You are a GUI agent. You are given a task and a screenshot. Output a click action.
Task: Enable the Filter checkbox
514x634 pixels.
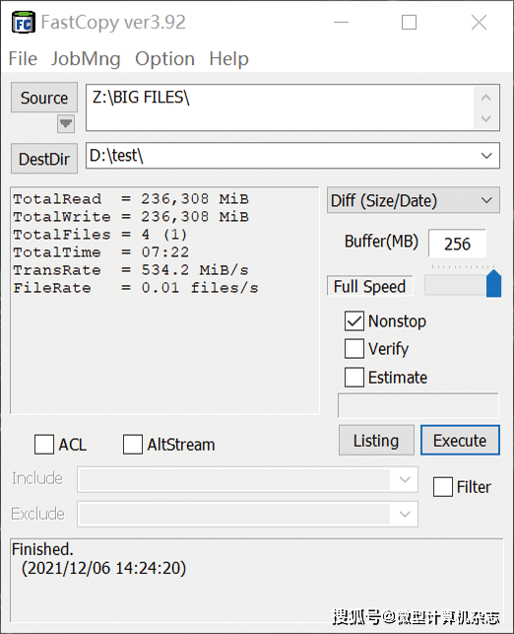point(442,486)
